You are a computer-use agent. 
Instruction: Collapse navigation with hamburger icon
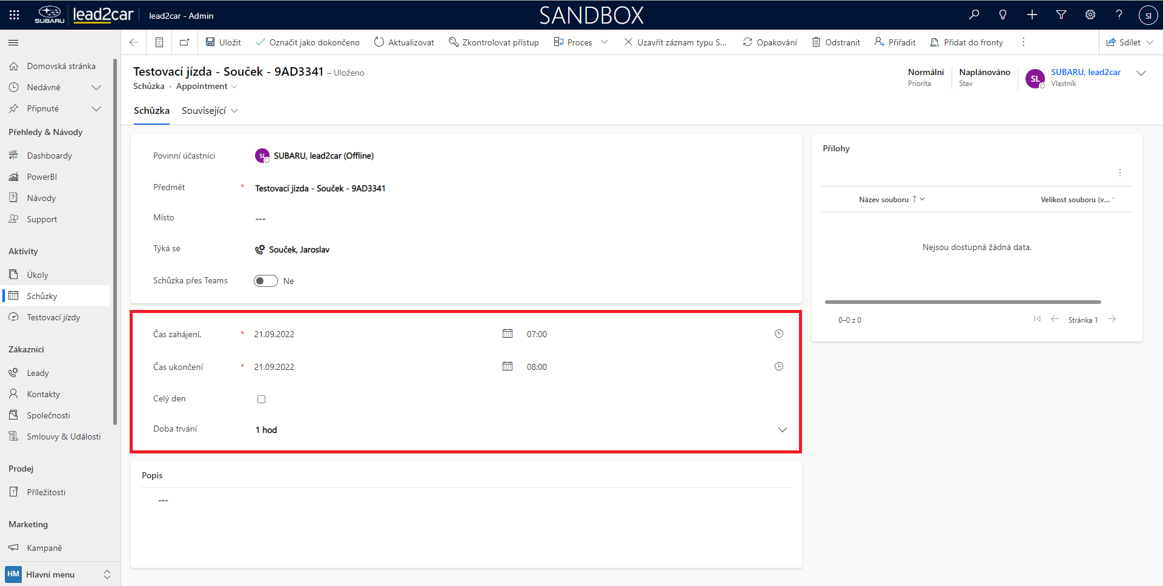(13, 42)
